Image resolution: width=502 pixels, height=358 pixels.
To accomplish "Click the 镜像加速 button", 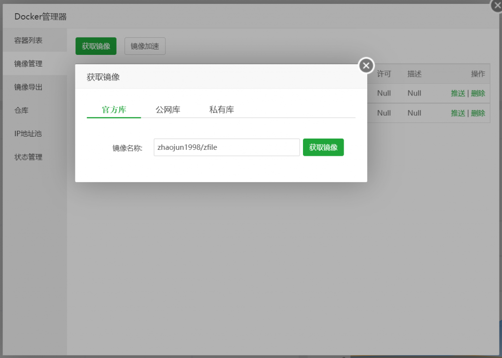I will pyautogui.click(x=145, y=46).
